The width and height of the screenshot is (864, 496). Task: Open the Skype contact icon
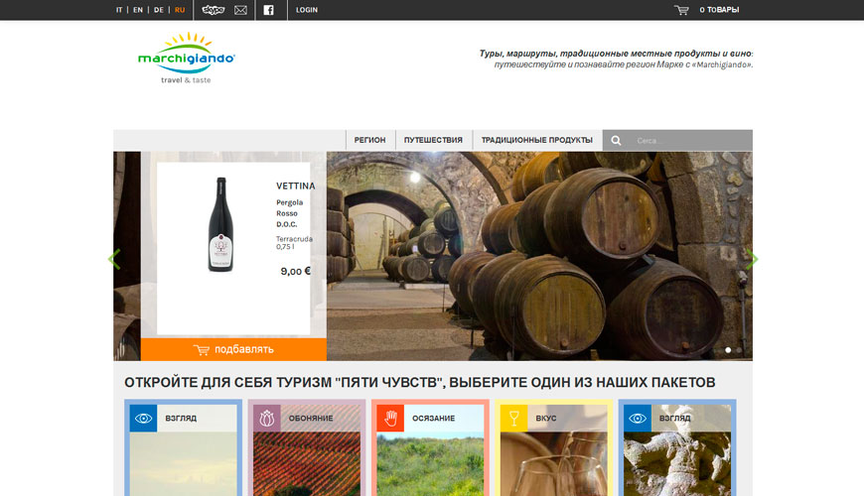click(213, 10)
